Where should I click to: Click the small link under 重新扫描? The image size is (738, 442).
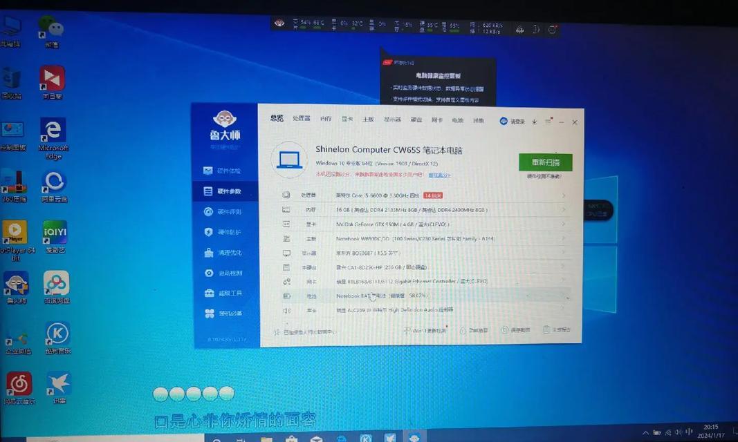tap(544, 177)
